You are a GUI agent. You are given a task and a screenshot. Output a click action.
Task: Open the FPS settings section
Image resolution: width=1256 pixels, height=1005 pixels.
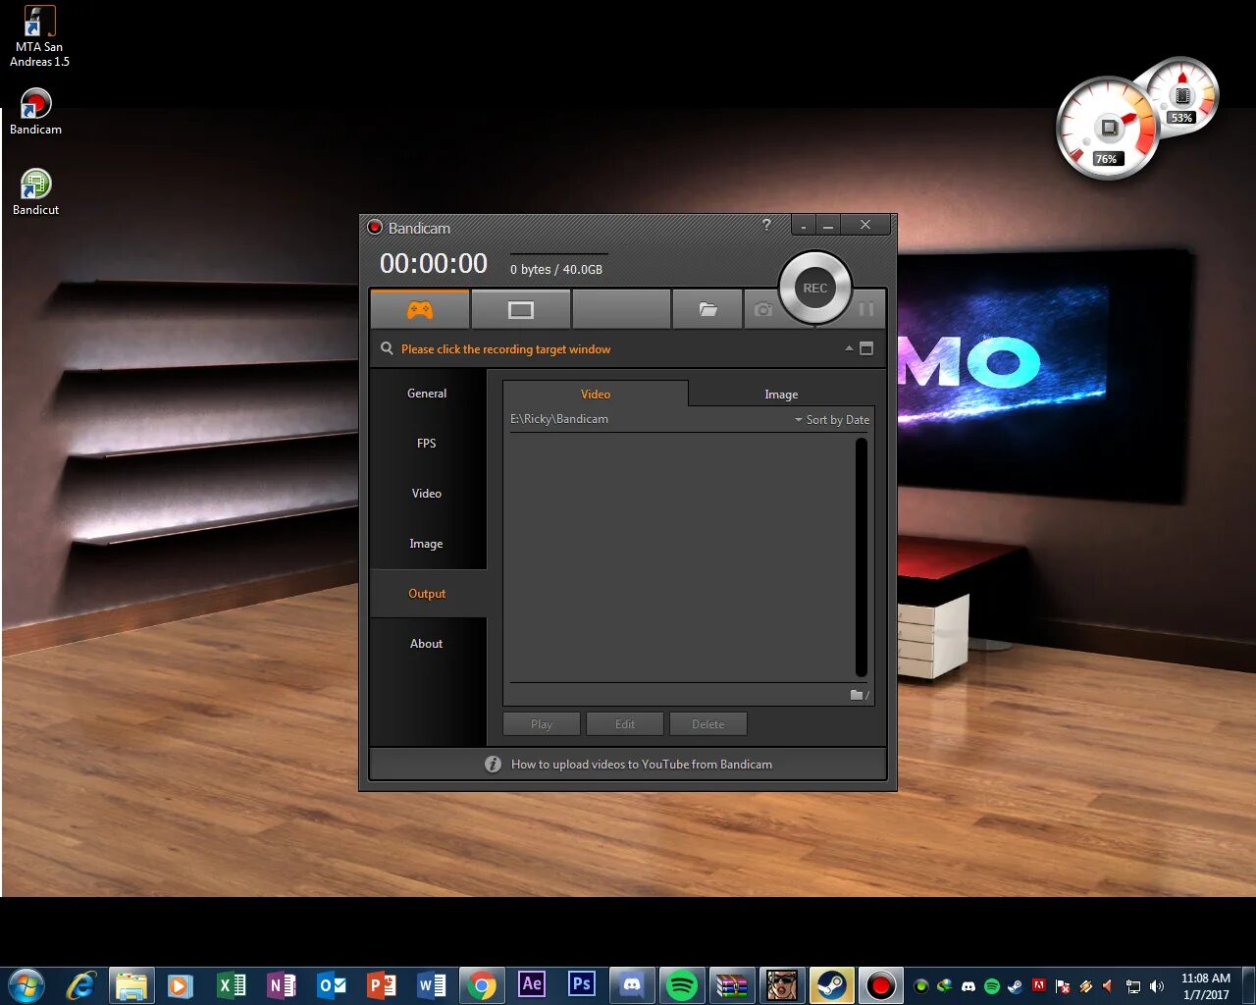coord(427,444)
